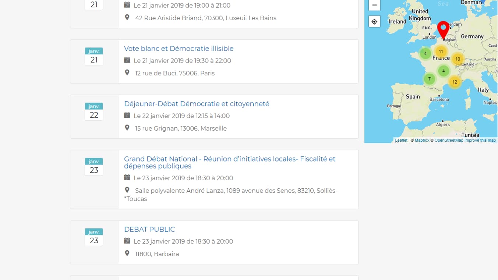Click calendar icon beside 22 janvier 12:15
The image size is (498, 280).
pyautogui.click(x=127, y=115)
